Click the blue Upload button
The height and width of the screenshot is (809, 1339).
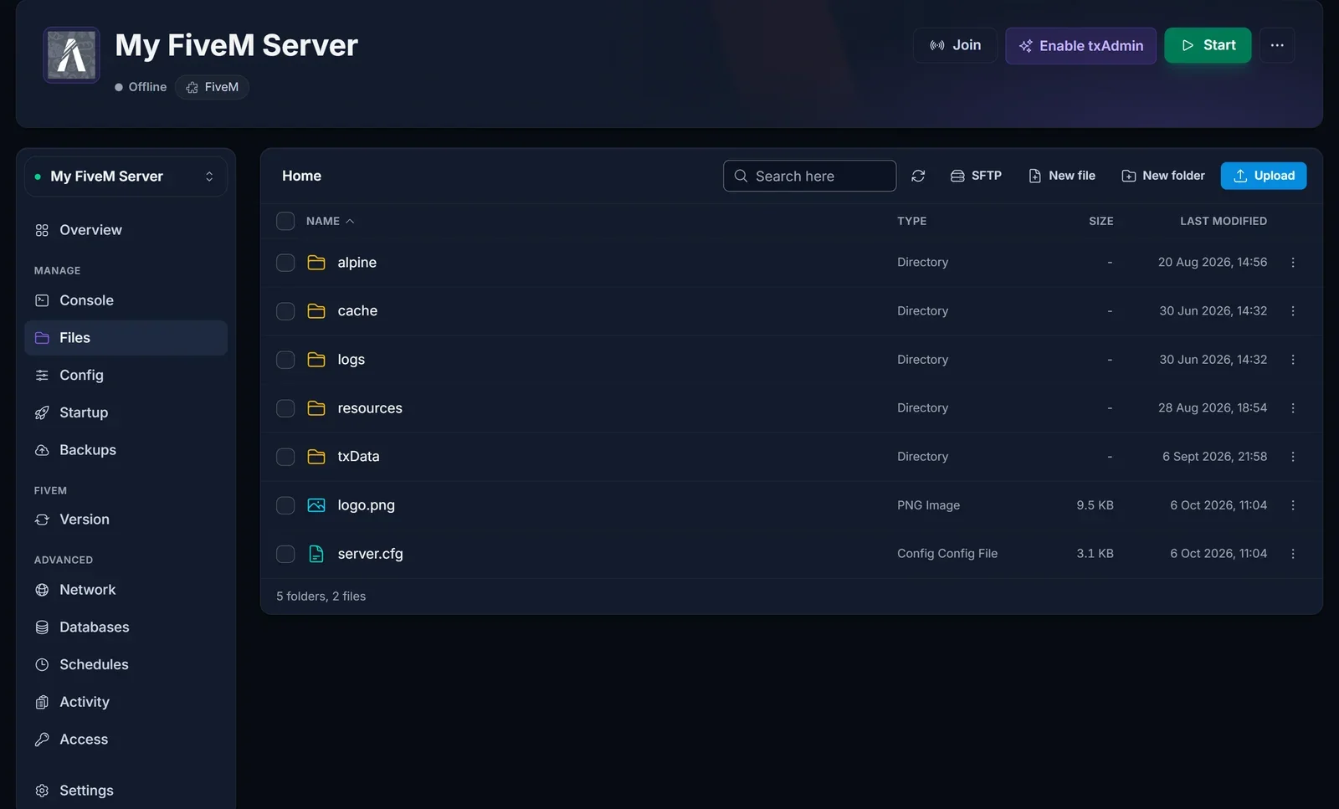click(1264, 176)
